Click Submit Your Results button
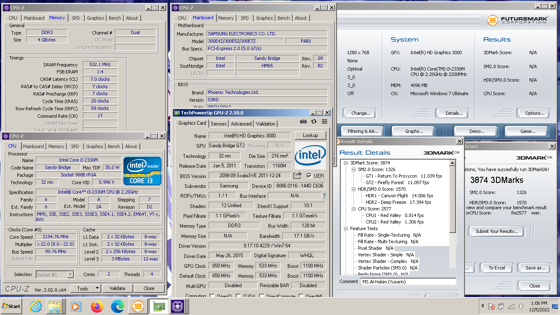This screenshot has height=315, width=560. [496, 231]
